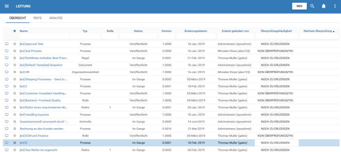Screen dimensions: 341x152
Task: Open [en] Backend / Frontend Quality link
Action: (40, 100)
